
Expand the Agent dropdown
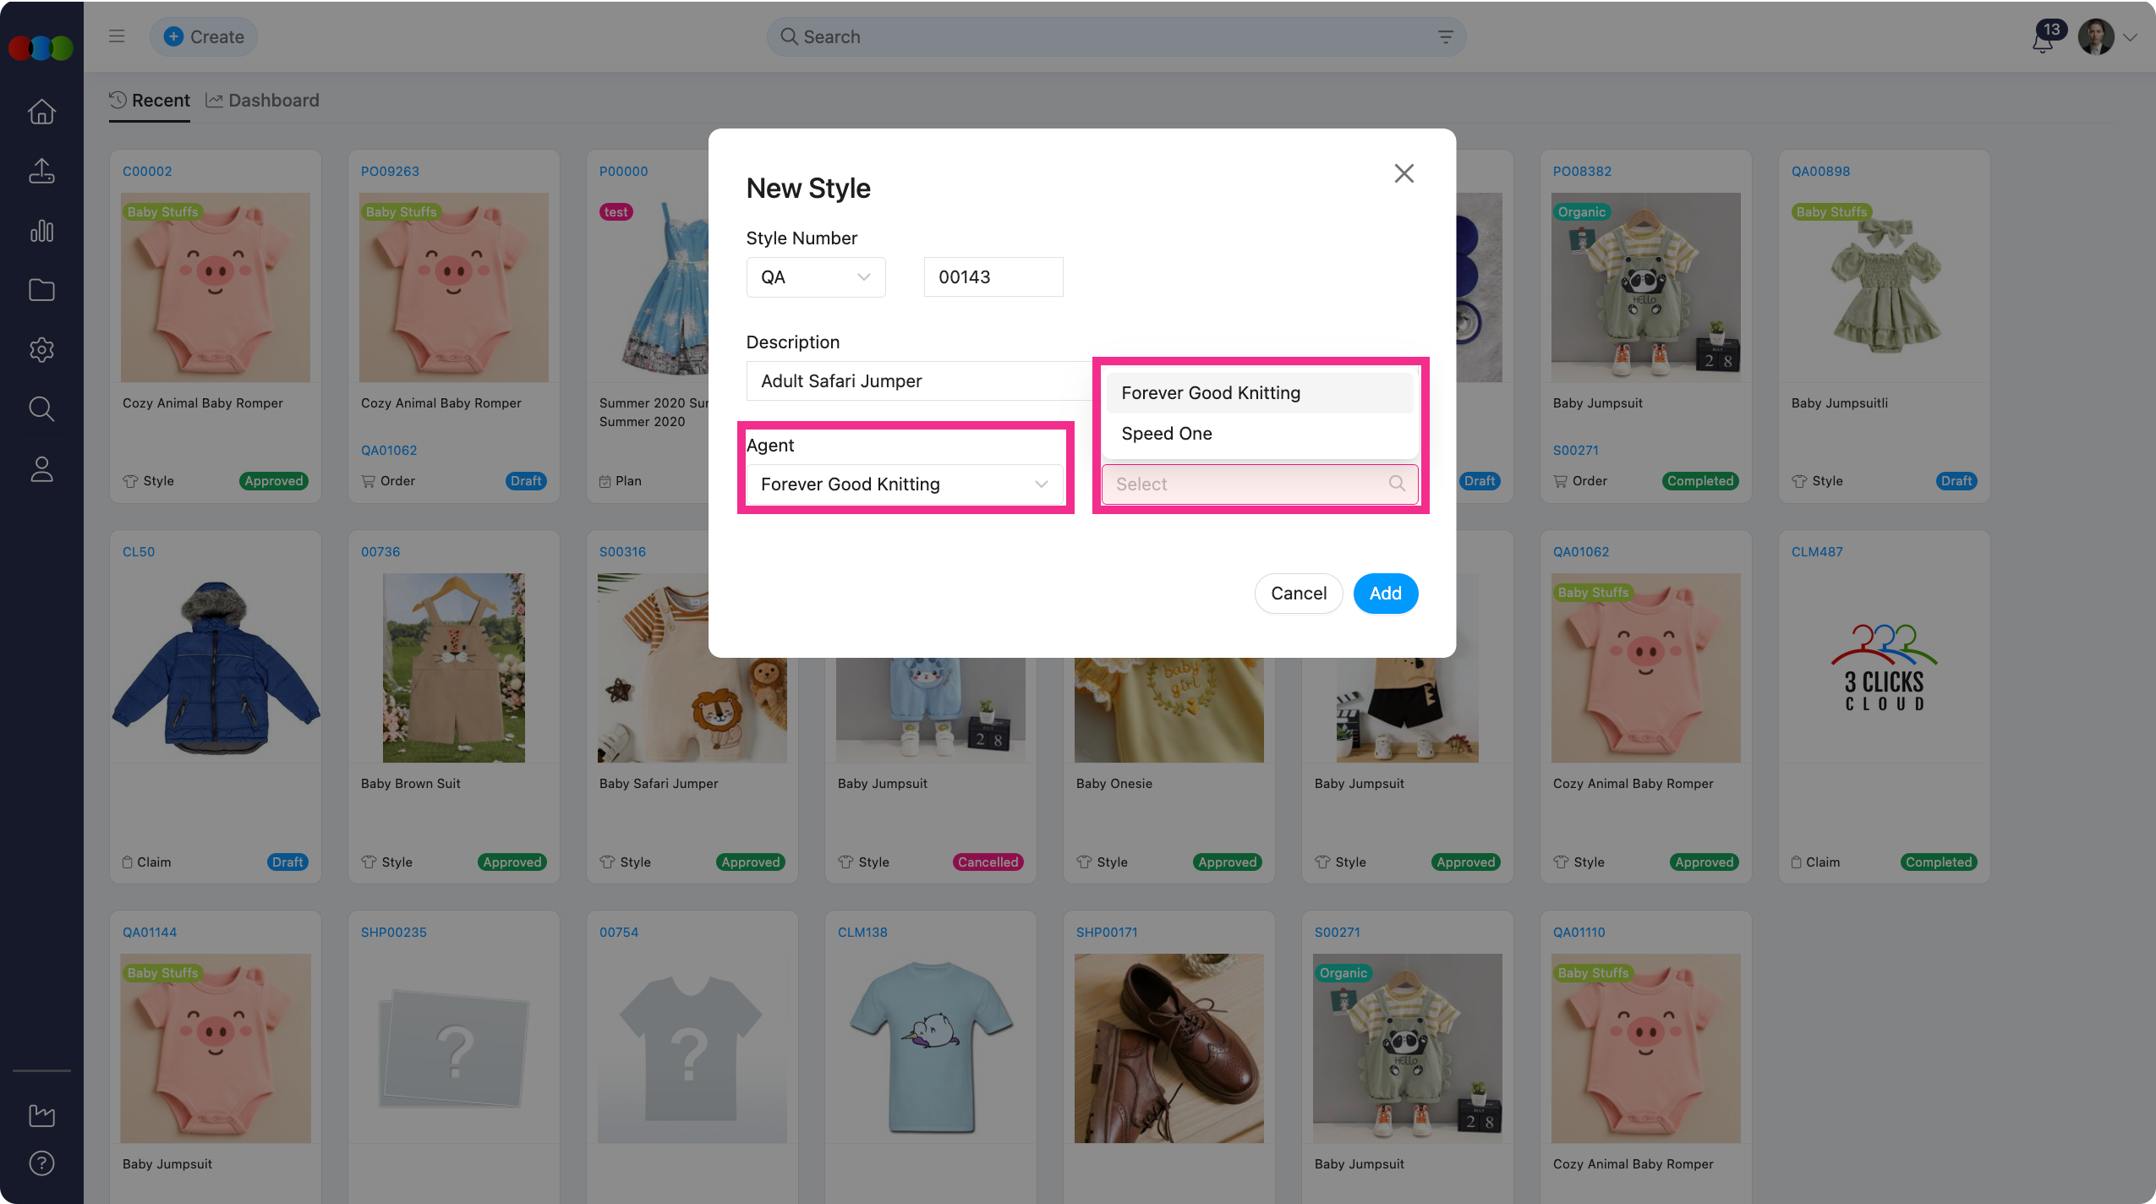click(904, 484)
